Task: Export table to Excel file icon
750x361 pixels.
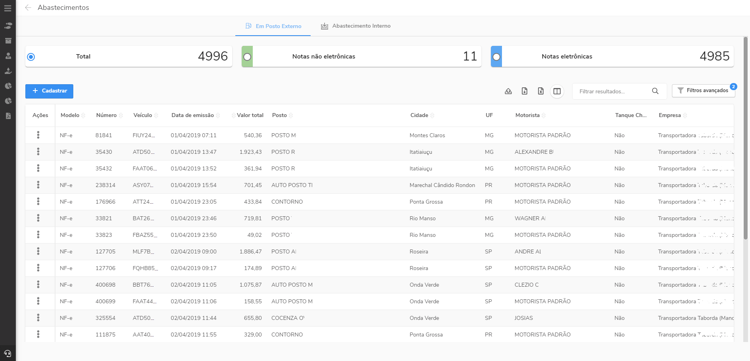Action: 540,91
